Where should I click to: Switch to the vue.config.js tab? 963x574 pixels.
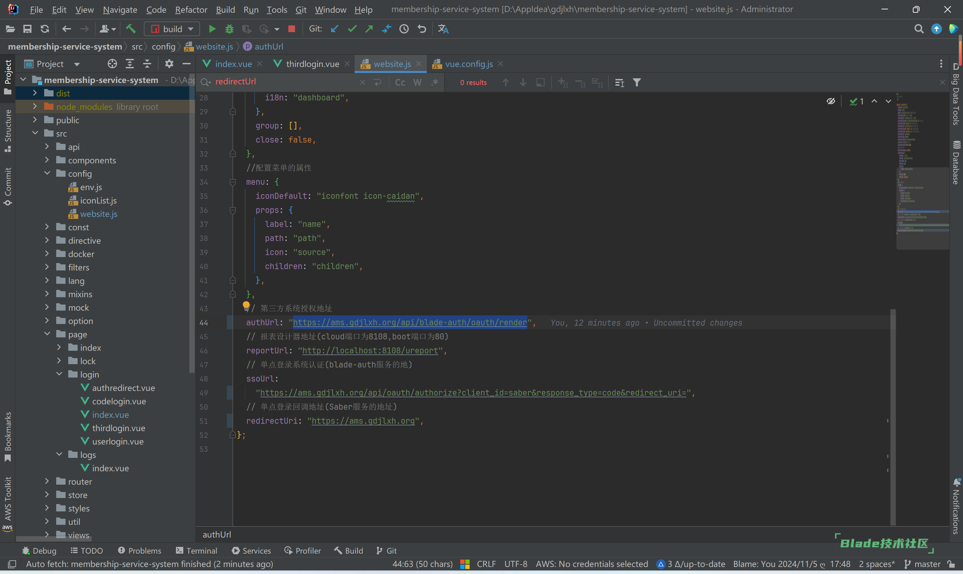coord(468,64)
